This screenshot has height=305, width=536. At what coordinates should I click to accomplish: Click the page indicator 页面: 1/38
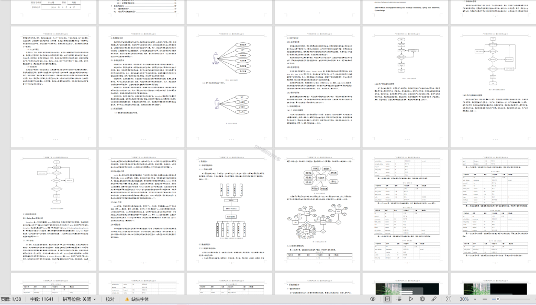tap(12, 299)
